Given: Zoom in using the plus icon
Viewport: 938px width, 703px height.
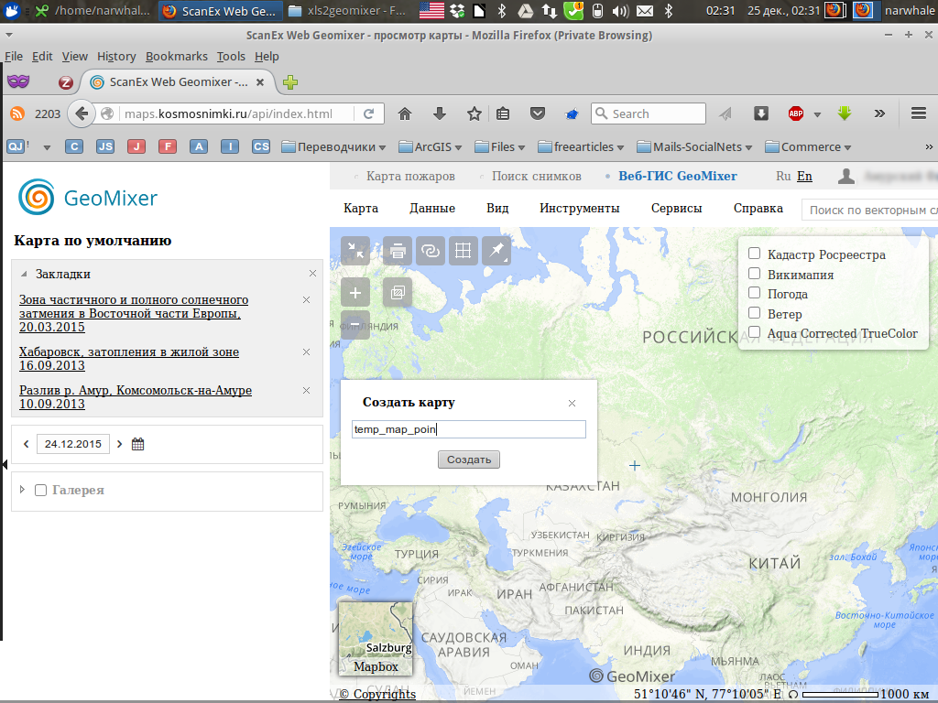Looking at the screenshot, I should coord(355,292).
